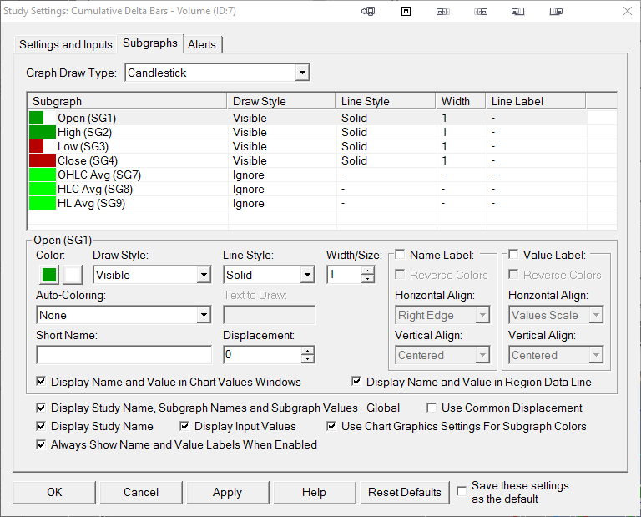Image resolution: width=641 pixels, height=517 pixels.
Task: Open the Alerts tab
Action: tap(202, 44)
